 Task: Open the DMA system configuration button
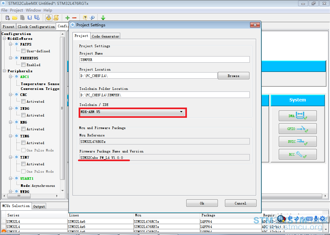click(297, 116)
